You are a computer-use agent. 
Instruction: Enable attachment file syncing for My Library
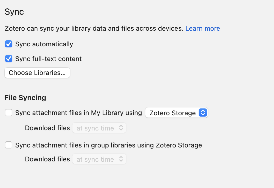tap(9, 112)
